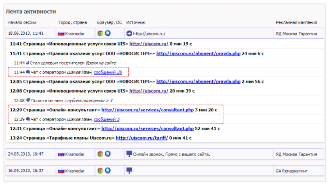Click '13:24 Страница «Тарифные планы Uiscom.ru»' text

(63, 138)
